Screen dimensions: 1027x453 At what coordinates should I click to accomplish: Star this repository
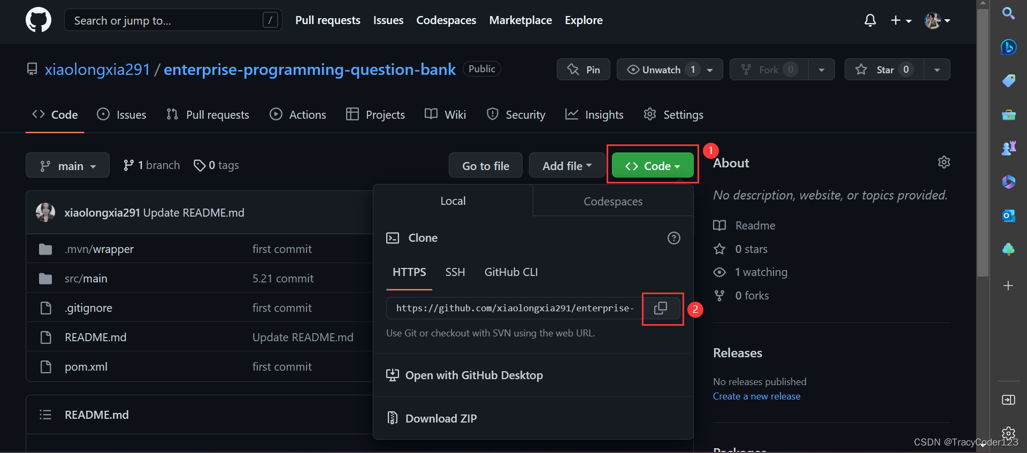pyautogui.click(x=884, y=70)
